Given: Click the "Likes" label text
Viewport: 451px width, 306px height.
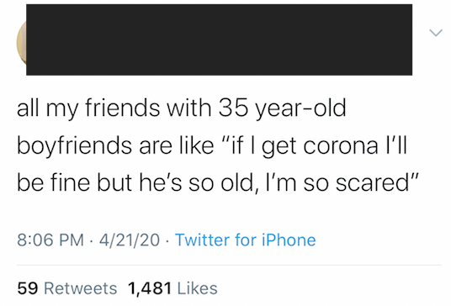Looking at the screenshot, I should tap(197, 288).
